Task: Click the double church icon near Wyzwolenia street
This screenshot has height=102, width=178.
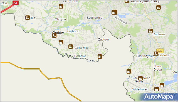Action: click(114, 12)
